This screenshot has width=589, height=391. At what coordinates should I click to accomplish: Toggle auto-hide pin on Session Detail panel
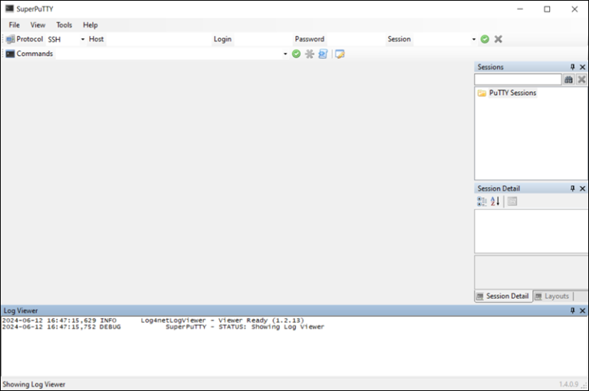tap(572, 189)
